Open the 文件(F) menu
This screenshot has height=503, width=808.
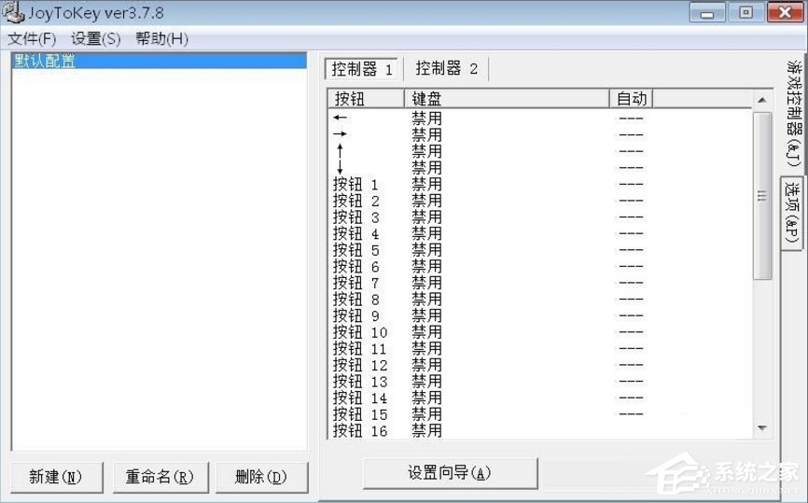click(32, 38)
